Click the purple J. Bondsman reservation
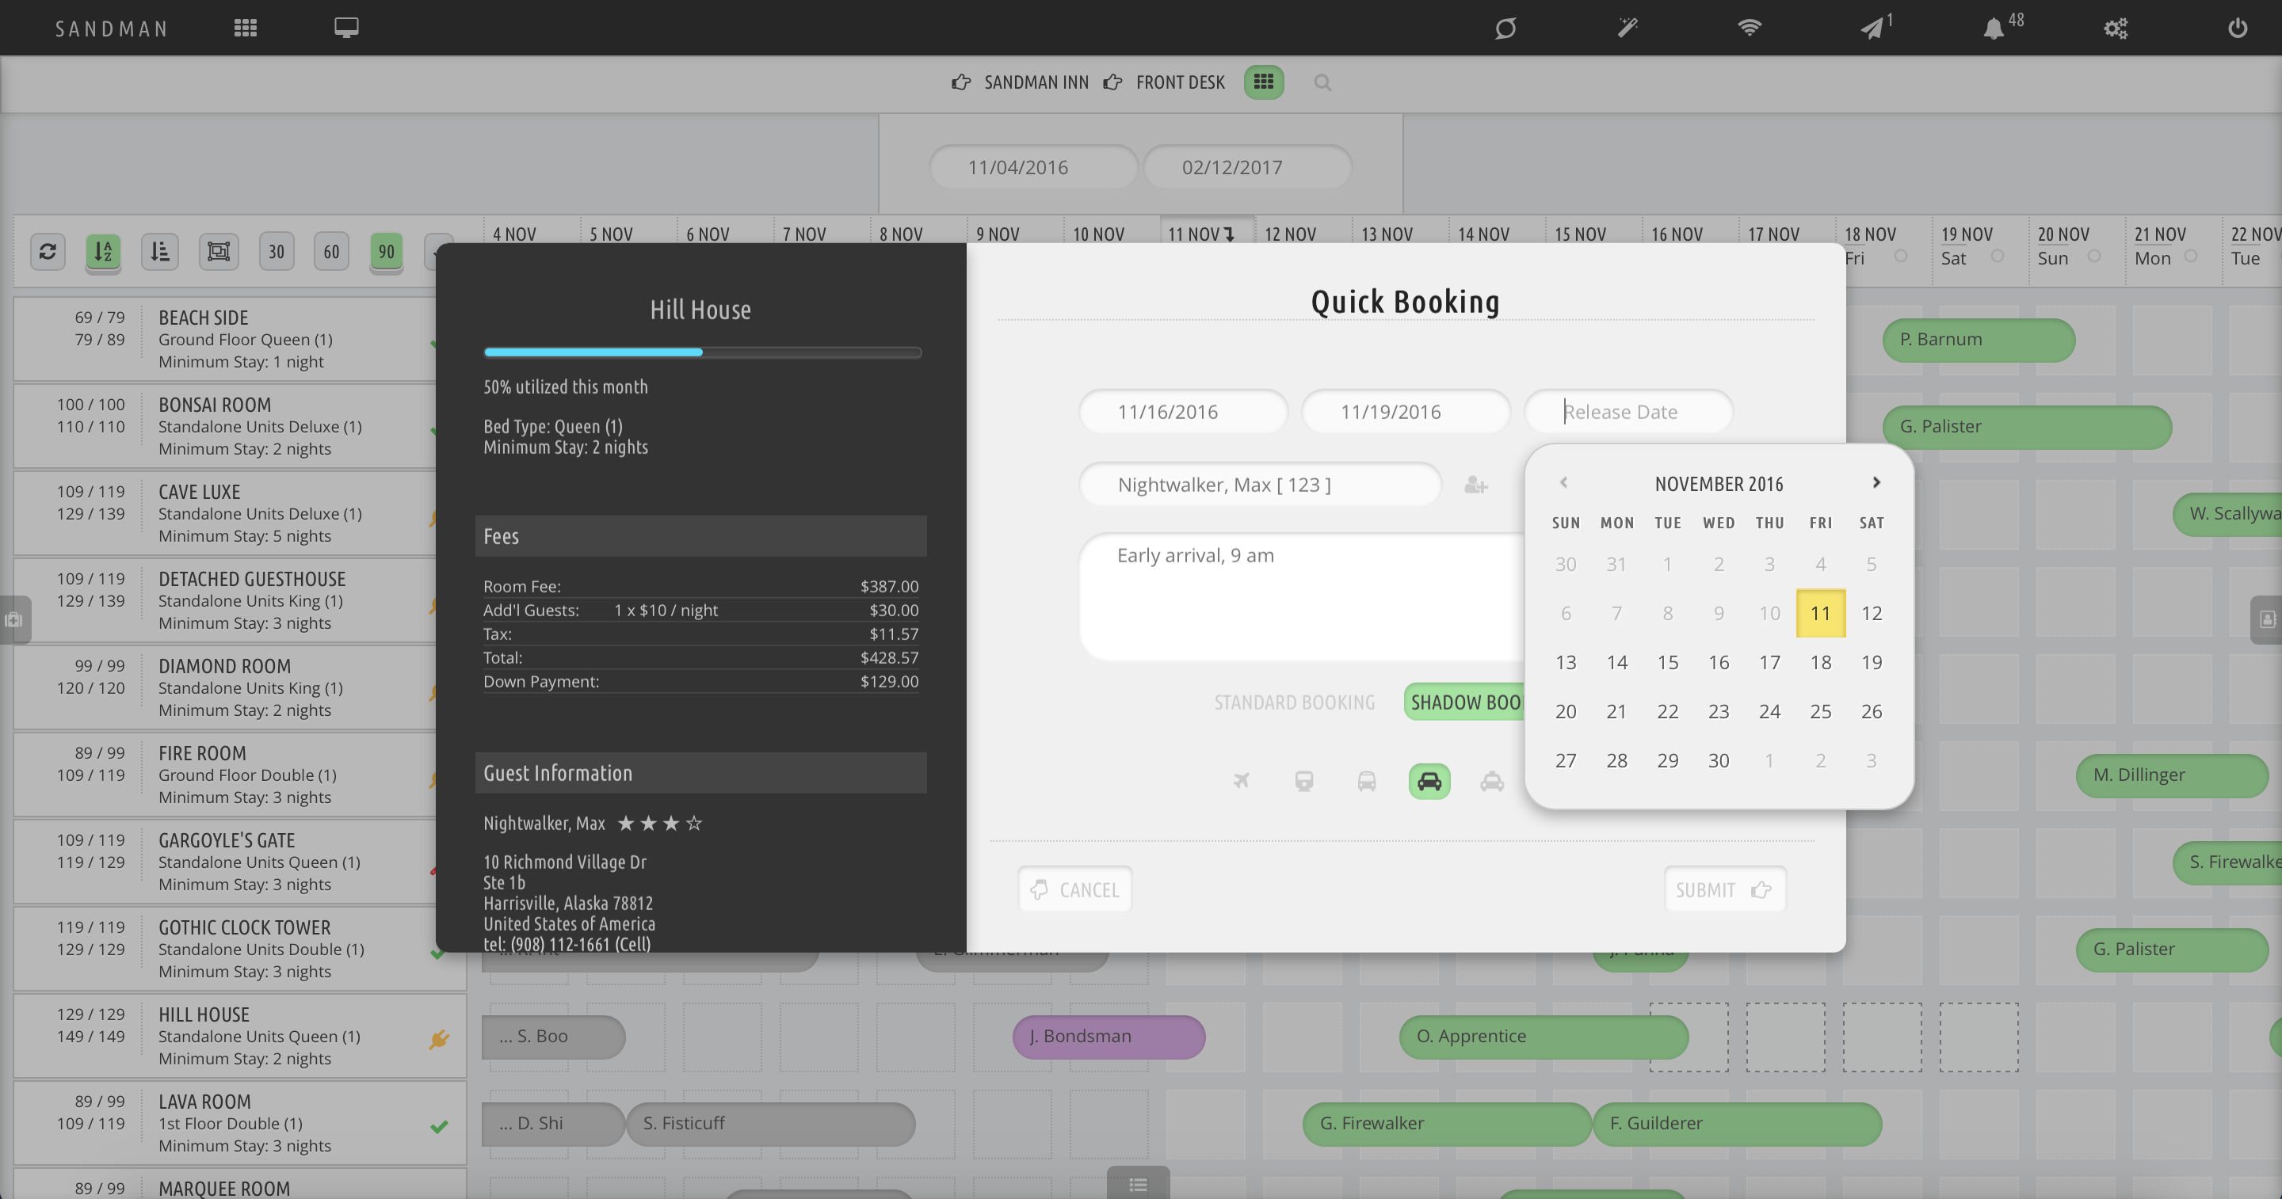 [x=1109, y=1036]
